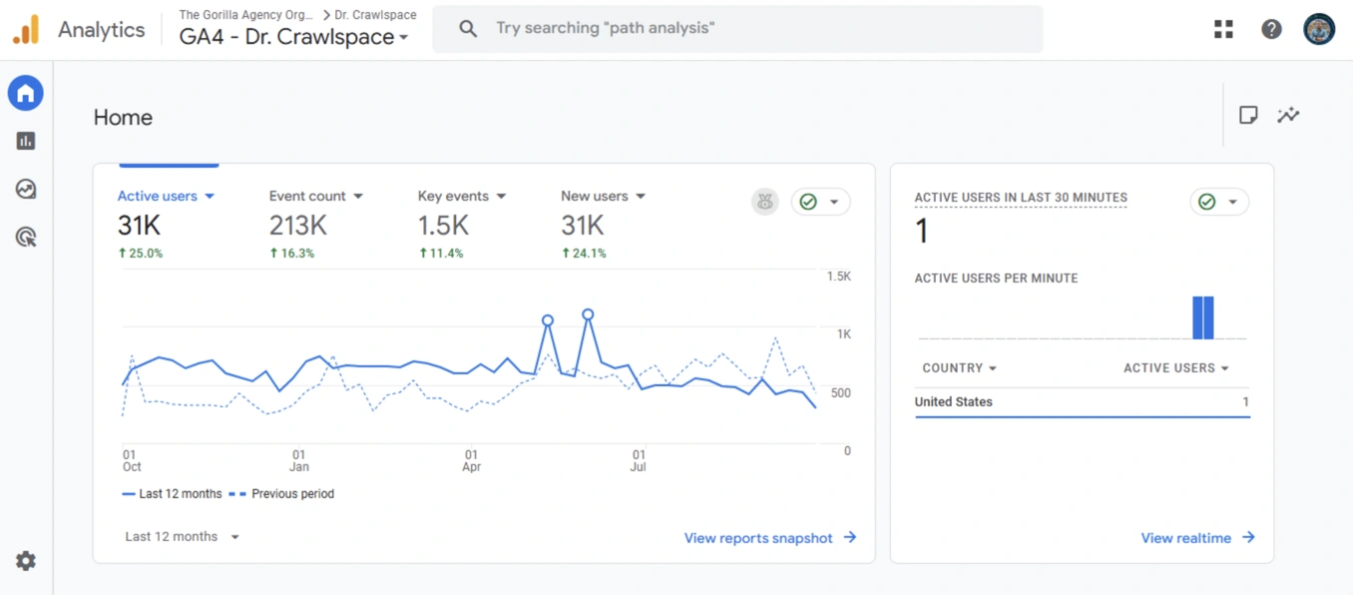Viewport: 1354px width, 595px height.
Task: Click the Last 12 months legend entry
Action: (x=172, y=494)
